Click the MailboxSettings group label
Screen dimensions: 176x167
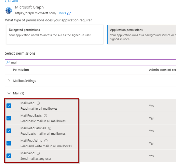click(24, 81)
